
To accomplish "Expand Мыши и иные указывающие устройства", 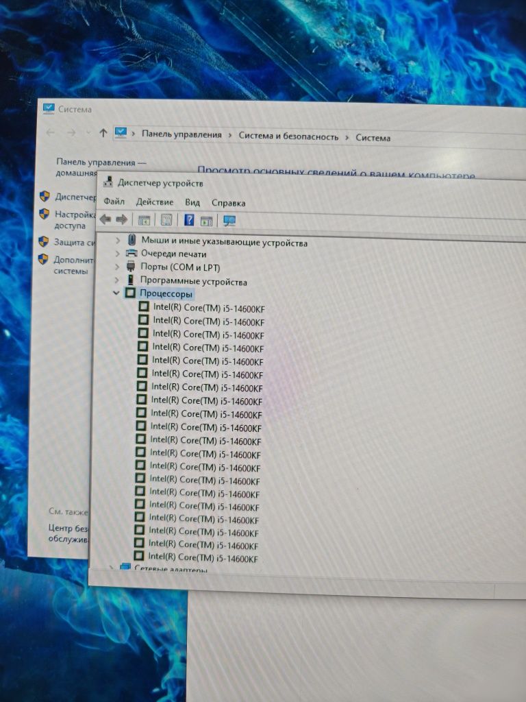I will click(118, 241).
